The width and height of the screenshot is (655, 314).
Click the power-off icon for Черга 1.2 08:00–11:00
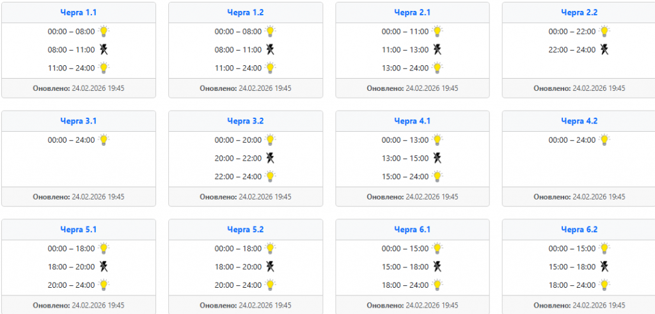tap(271, 49)
